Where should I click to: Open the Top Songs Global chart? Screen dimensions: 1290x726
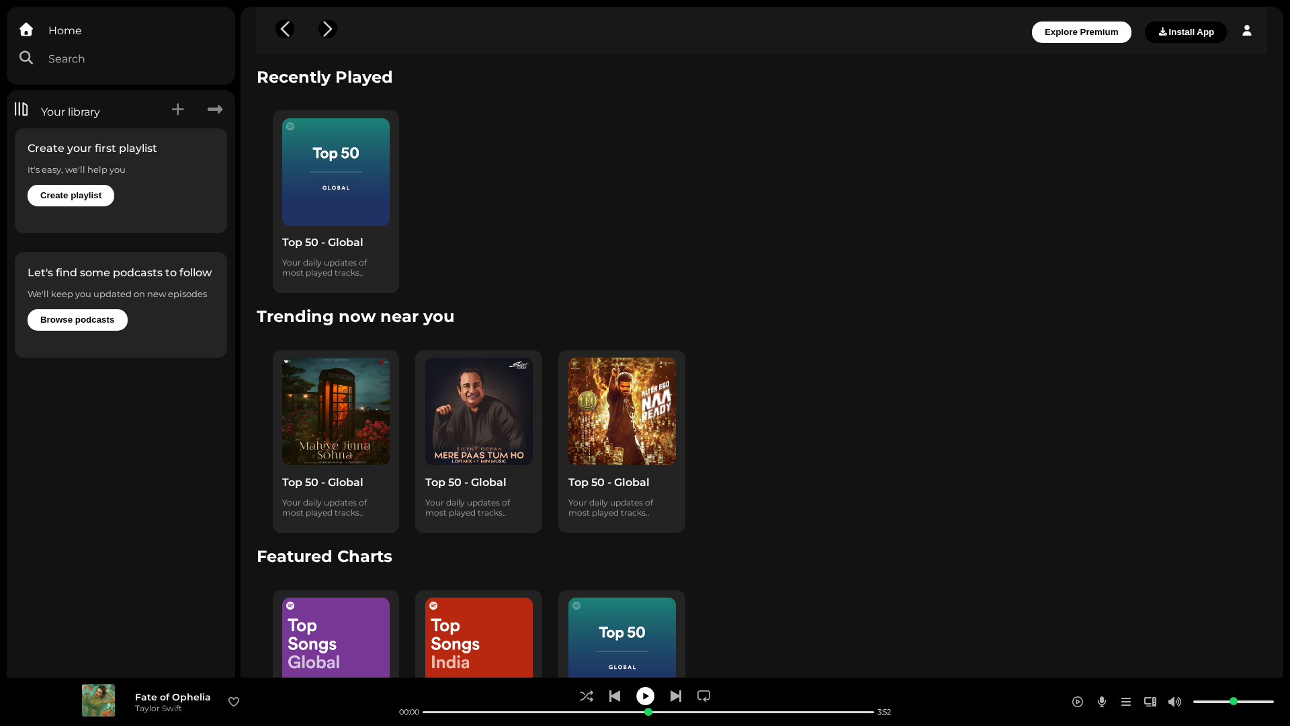336,635
